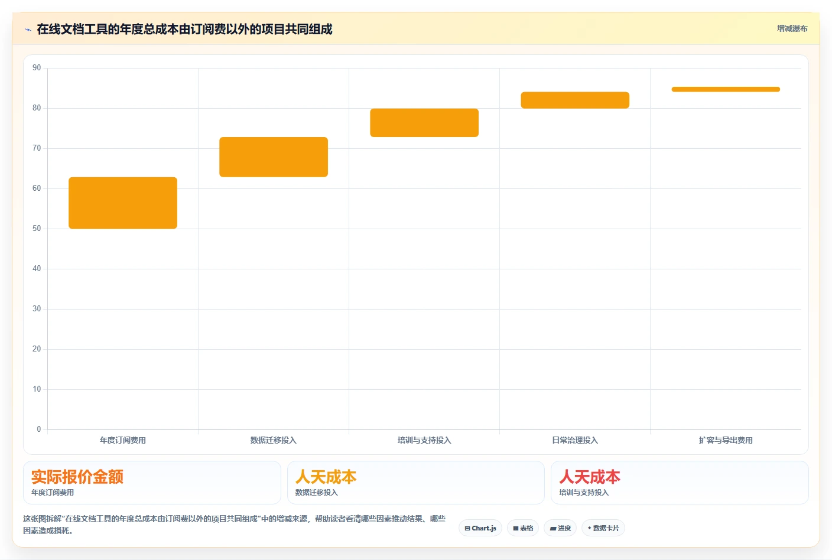832x560 pixels.
Task: Click the 表格 chip
Action: 523,528
